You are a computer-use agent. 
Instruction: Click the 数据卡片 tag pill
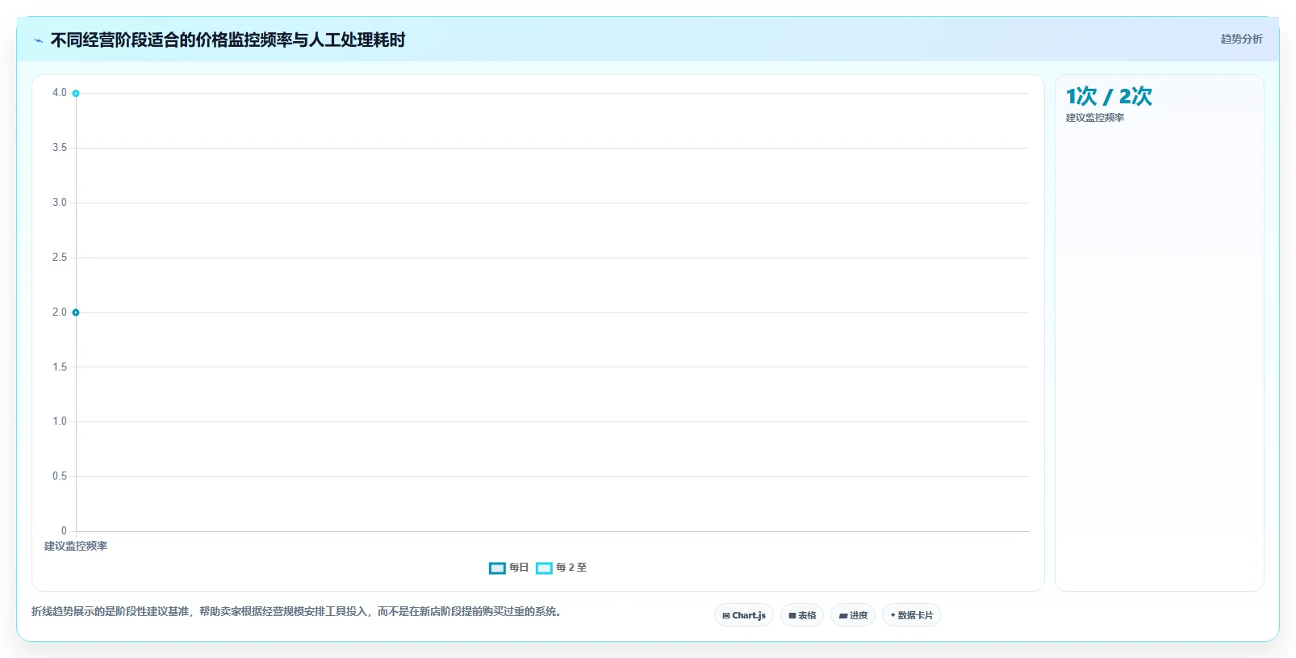tap(912, 615)
